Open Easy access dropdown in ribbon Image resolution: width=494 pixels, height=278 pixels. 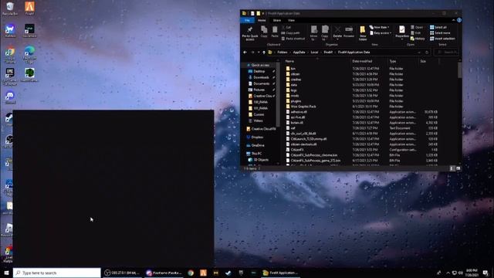coord(381,32)
